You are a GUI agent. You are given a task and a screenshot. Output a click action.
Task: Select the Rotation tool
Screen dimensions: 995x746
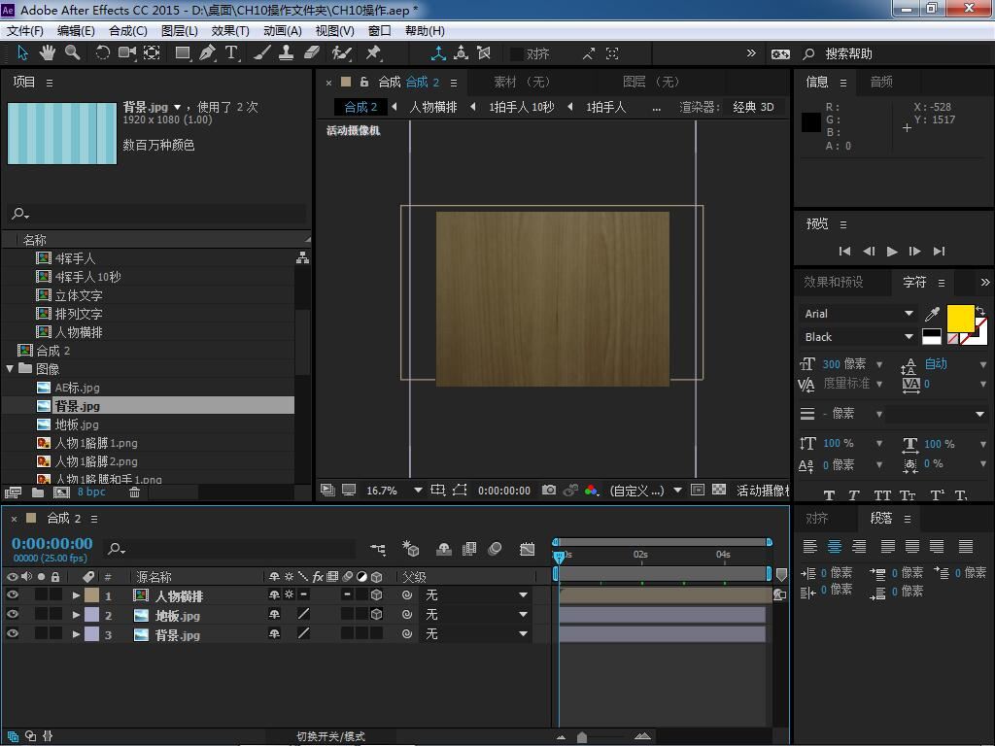tap(102, 52)
